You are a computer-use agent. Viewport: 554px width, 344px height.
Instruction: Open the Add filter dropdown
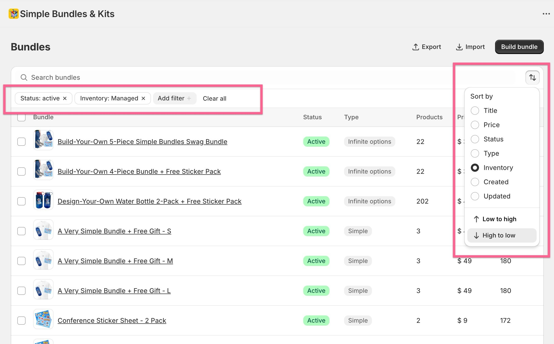[x=174, y=98]
